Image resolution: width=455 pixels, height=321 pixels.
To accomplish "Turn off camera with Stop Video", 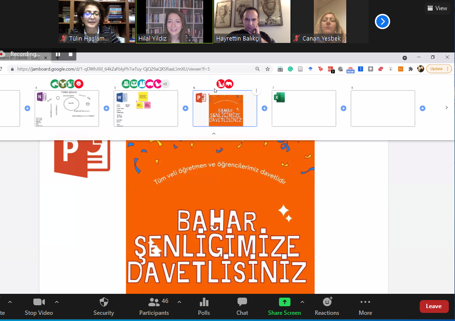I will click(39, 306).
